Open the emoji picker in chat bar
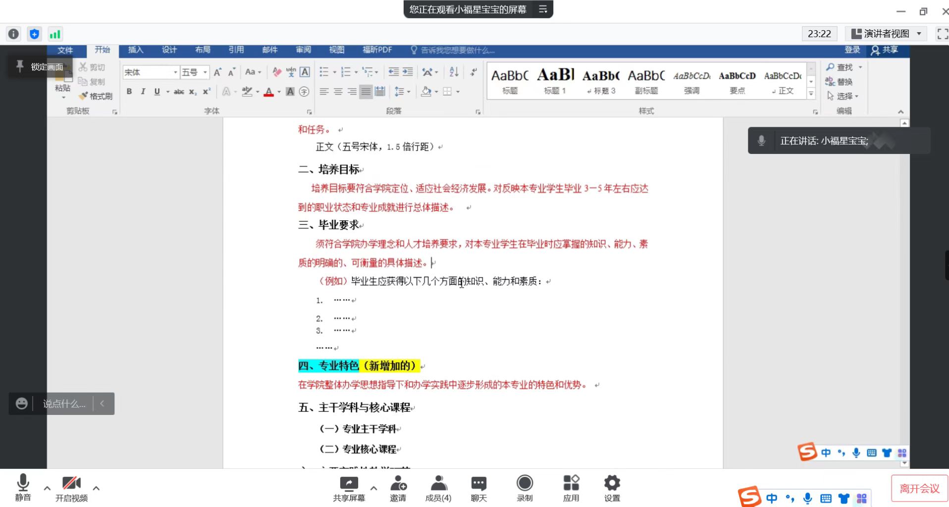The width and height of the screenshot is (949, 507). (x=21, y=404)
